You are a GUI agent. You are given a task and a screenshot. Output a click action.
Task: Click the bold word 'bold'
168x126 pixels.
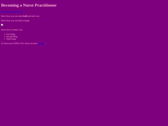(25, 16)
